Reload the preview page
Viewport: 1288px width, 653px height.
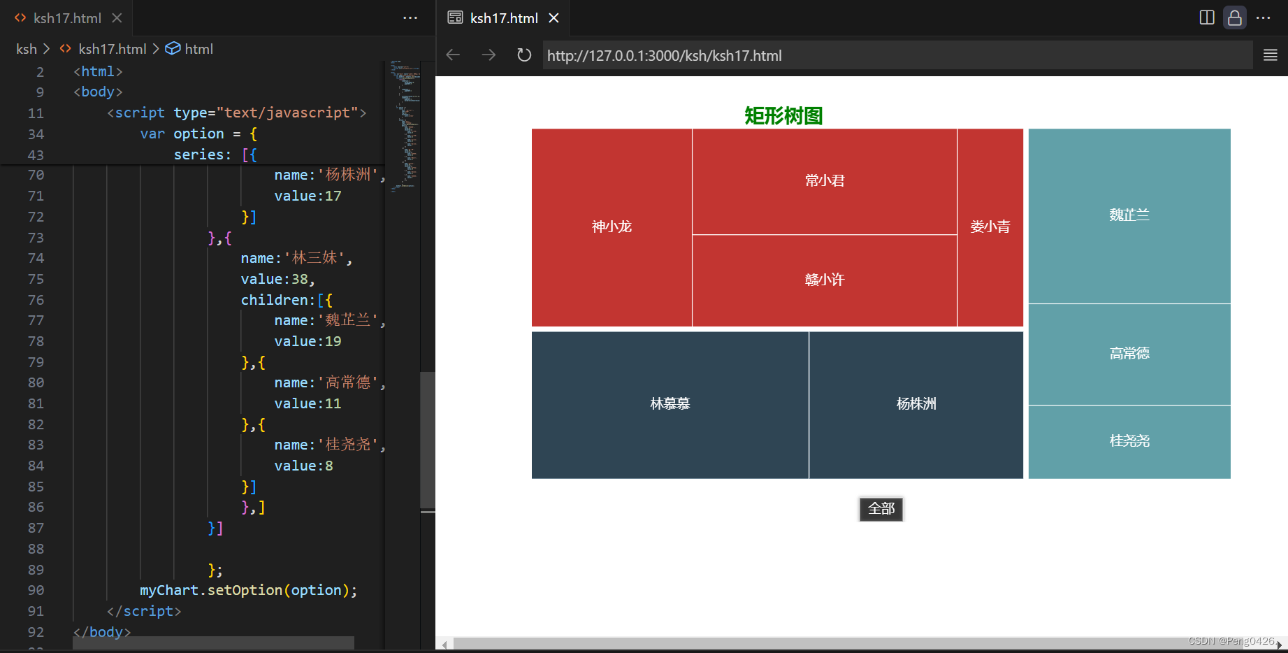(524, 55)
